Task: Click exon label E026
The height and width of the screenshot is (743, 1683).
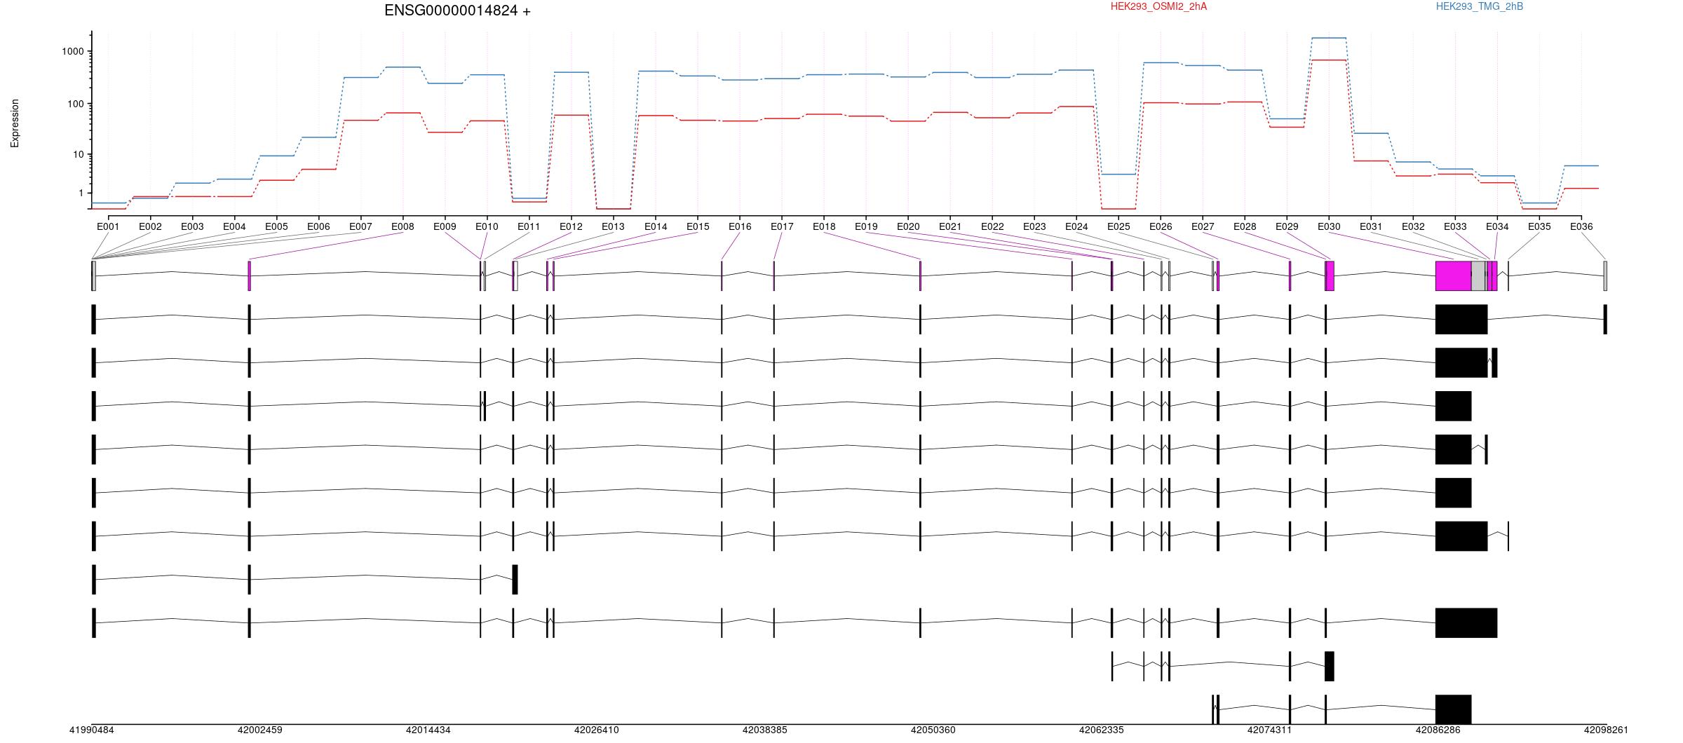Action: (x=1161, y=226)
